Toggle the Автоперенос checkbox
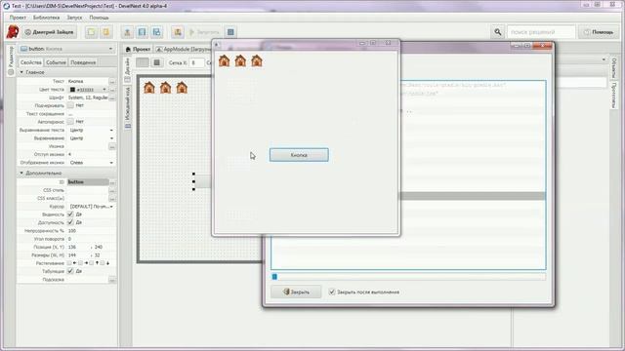Screen dimensions: 625x351 tap(70, 121)
